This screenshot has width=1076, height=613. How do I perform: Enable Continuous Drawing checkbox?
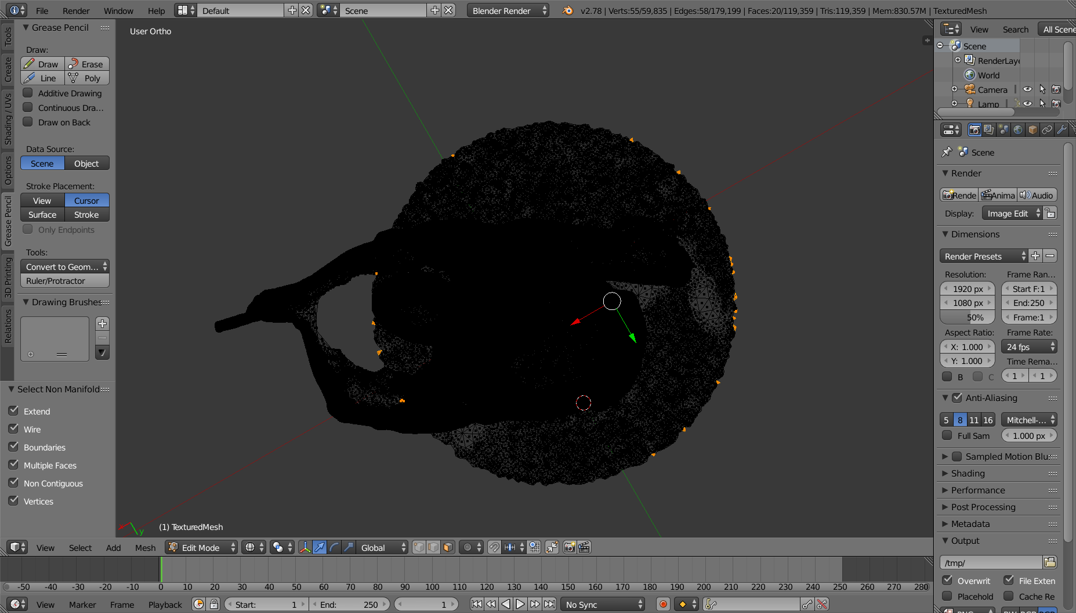(28, 107)
